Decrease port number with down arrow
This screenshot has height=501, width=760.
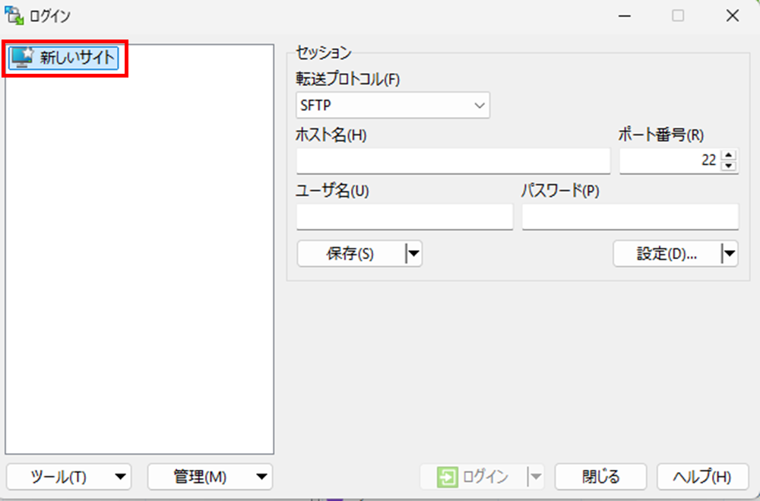[729, 166]
